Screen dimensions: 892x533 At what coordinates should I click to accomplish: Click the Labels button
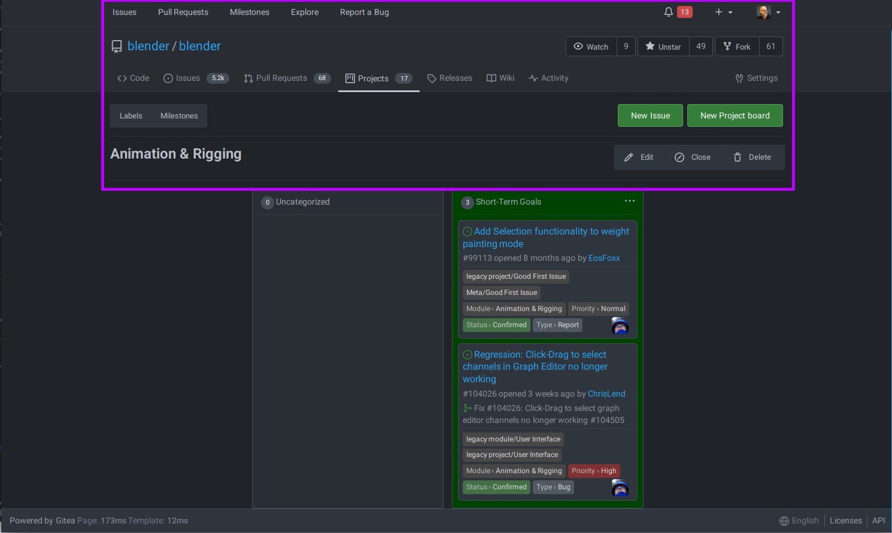tap(131, 116)
